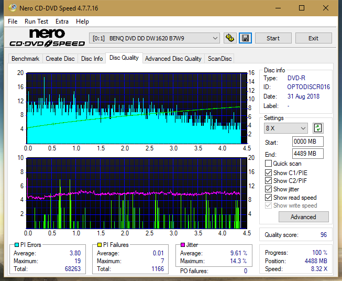Click the End position 4489 MB field

307,154
